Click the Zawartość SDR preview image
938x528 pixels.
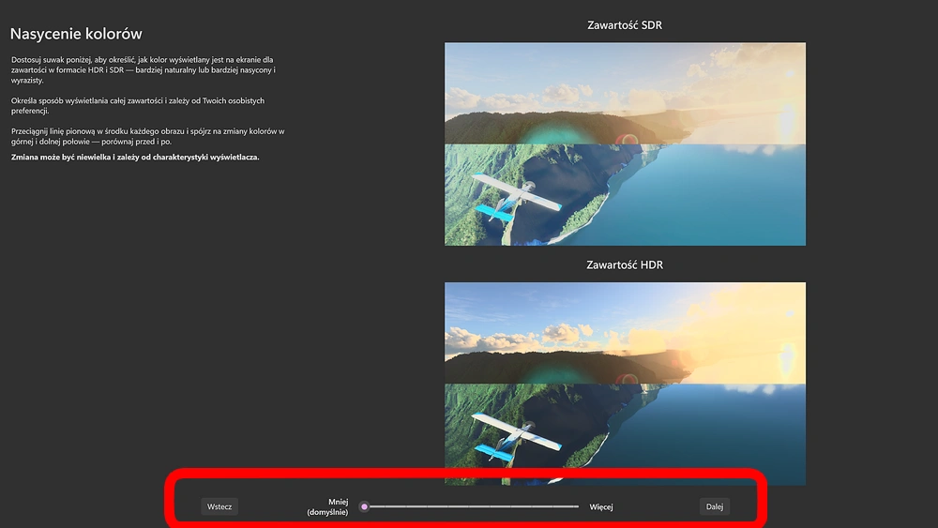(x=625, y=143)
